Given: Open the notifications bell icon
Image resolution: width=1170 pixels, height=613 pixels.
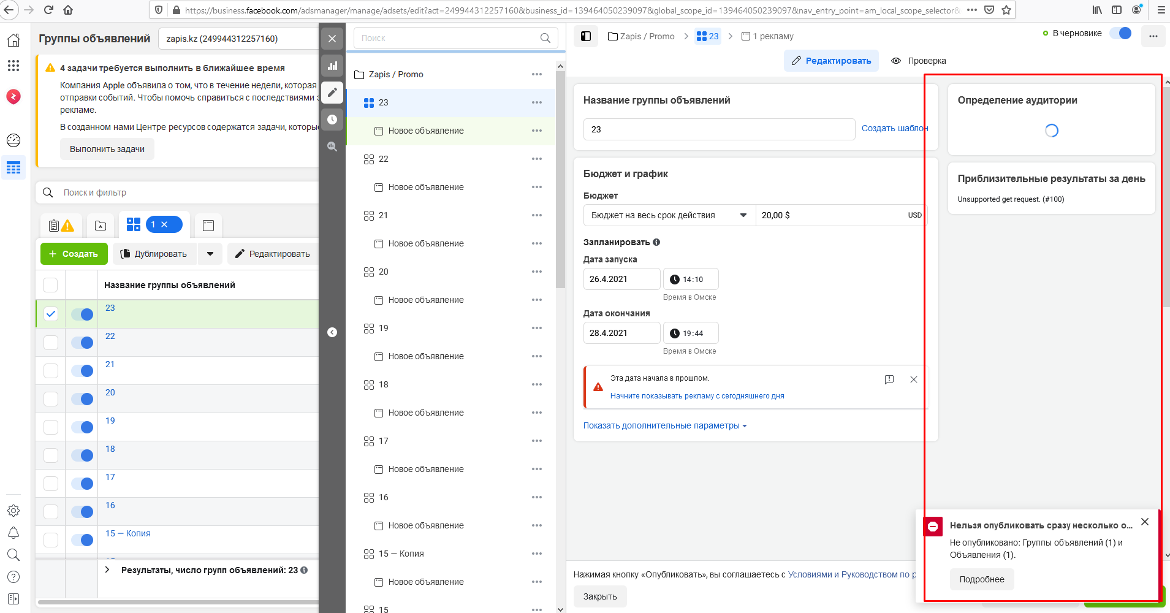Looking at the screenshot, I should click(13, 533).
